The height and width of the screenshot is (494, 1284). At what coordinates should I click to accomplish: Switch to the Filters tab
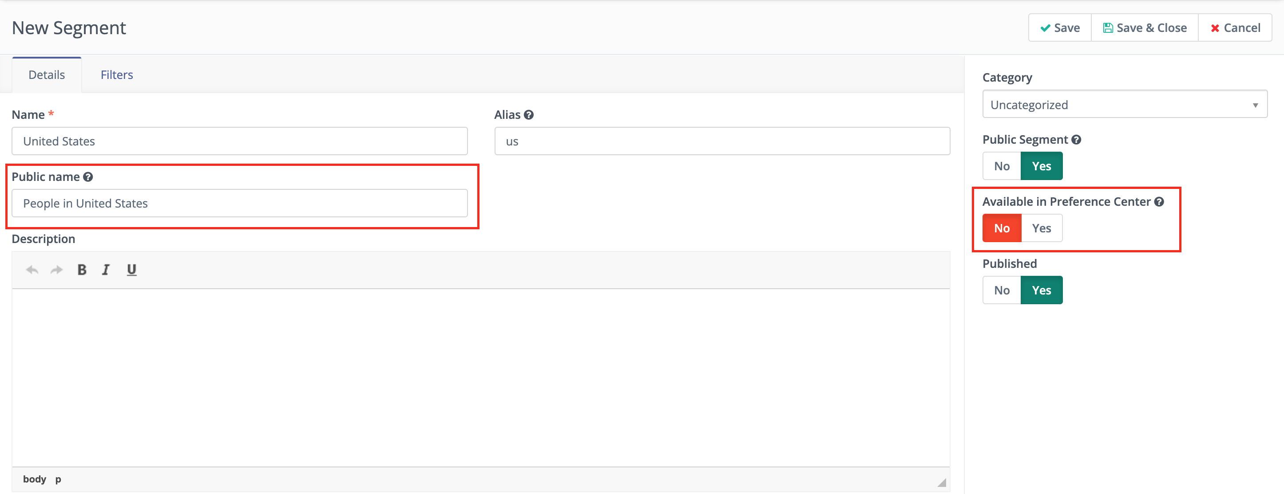coord(117,75)
